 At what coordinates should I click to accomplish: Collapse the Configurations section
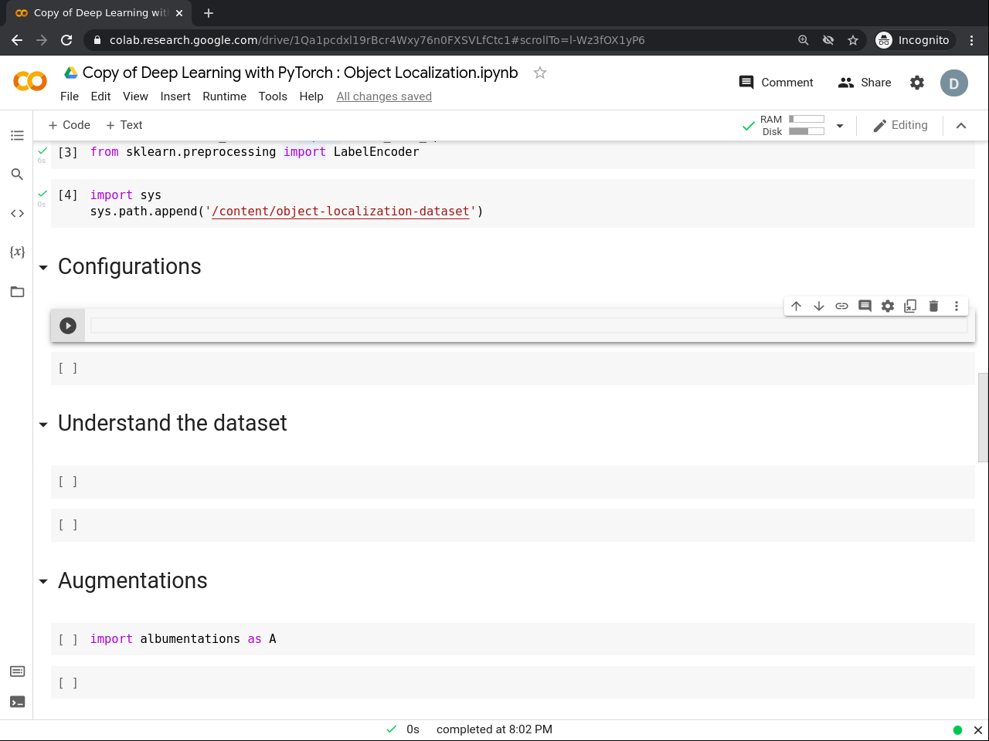(x=43, y=268)
